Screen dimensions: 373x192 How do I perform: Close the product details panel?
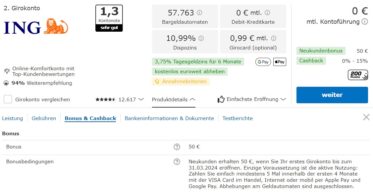366,117
